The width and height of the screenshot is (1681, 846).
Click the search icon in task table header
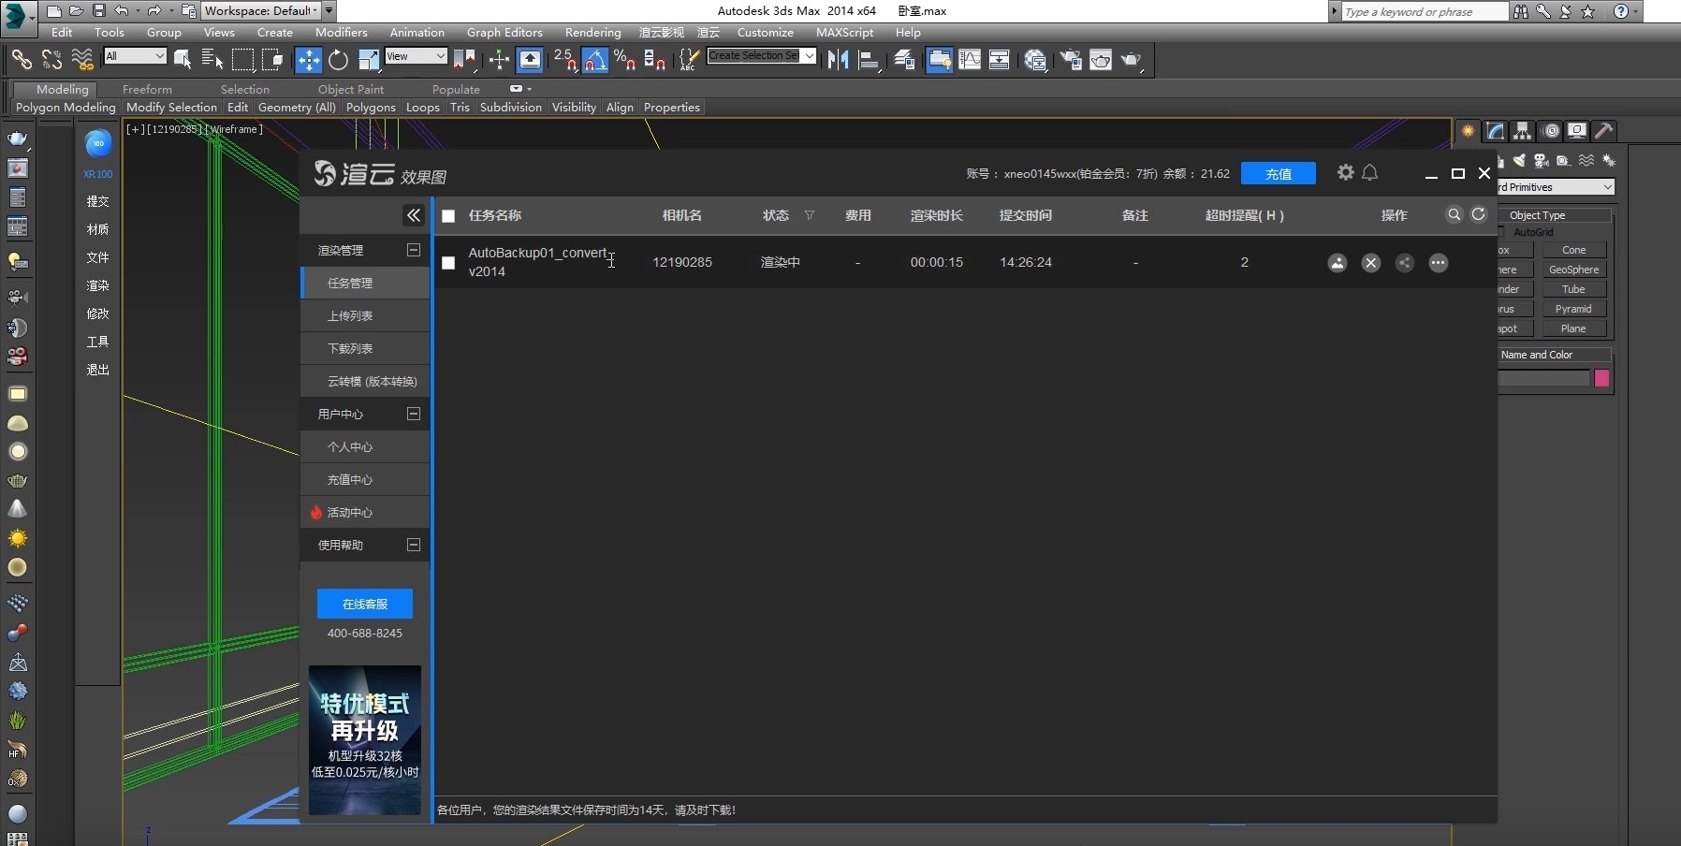(x=1454, y=214)
